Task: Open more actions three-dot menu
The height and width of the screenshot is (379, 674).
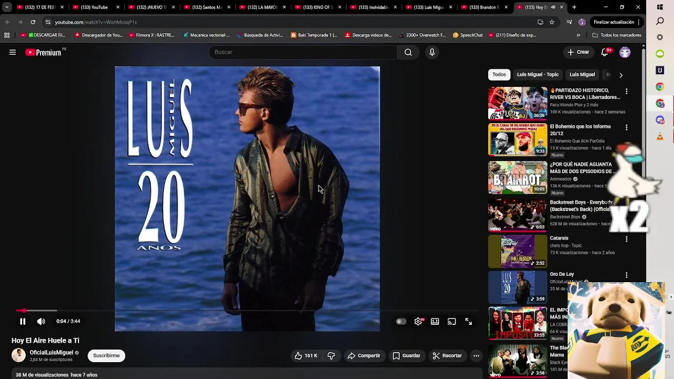Action: click(476, 356)
